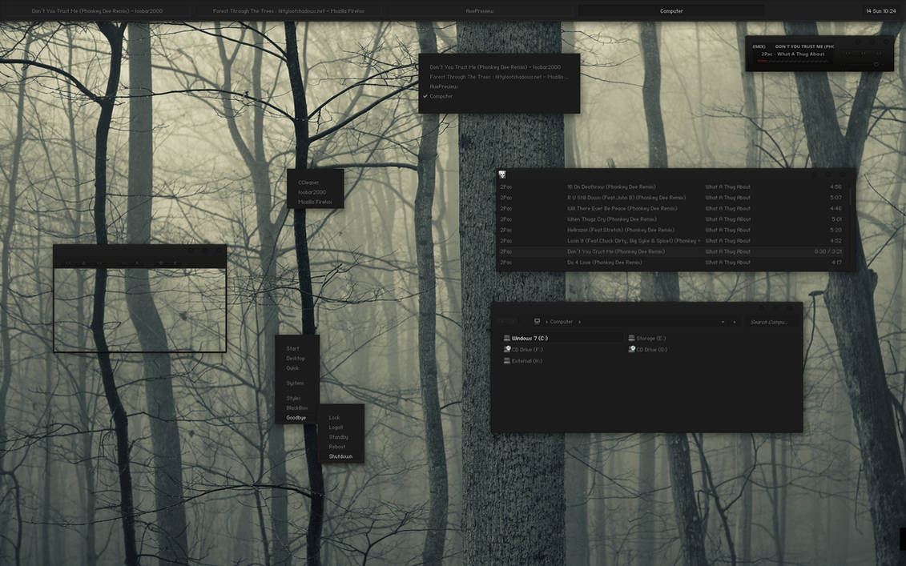906x566 pixels.
Task: Click the Computer breadcrumb label
Action: click(x=561, y=322)
